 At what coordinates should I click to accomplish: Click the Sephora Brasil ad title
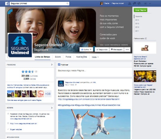click(140, 57)
